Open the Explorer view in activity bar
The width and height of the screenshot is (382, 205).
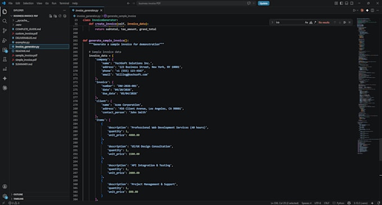click(x=4, y=11)
